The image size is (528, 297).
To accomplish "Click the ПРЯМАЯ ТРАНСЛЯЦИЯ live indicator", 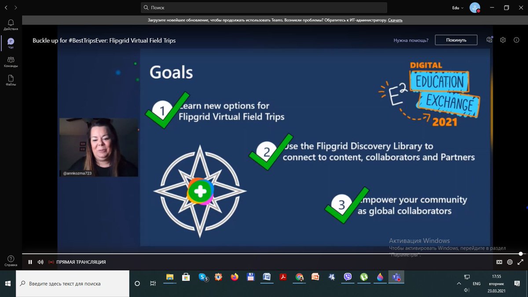I will click(77, 262).
